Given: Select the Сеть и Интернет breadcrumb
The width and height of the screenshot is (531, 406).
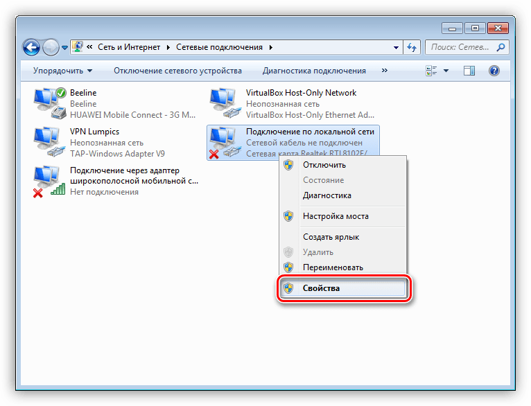Looking at the screenshot, I should 129,47.
